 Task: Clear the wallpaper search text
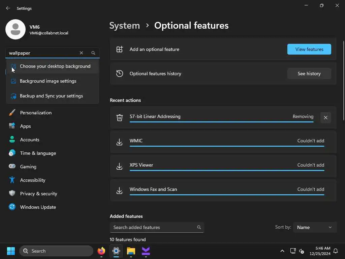(x=81, y=53)
